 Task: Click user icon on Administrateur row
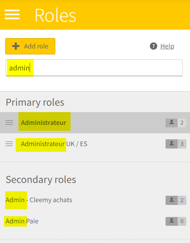click(172, 123)
